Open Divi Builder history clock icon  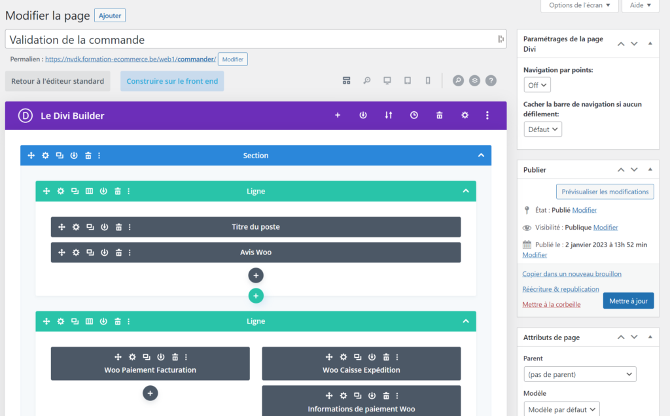(x=414, y=115)
